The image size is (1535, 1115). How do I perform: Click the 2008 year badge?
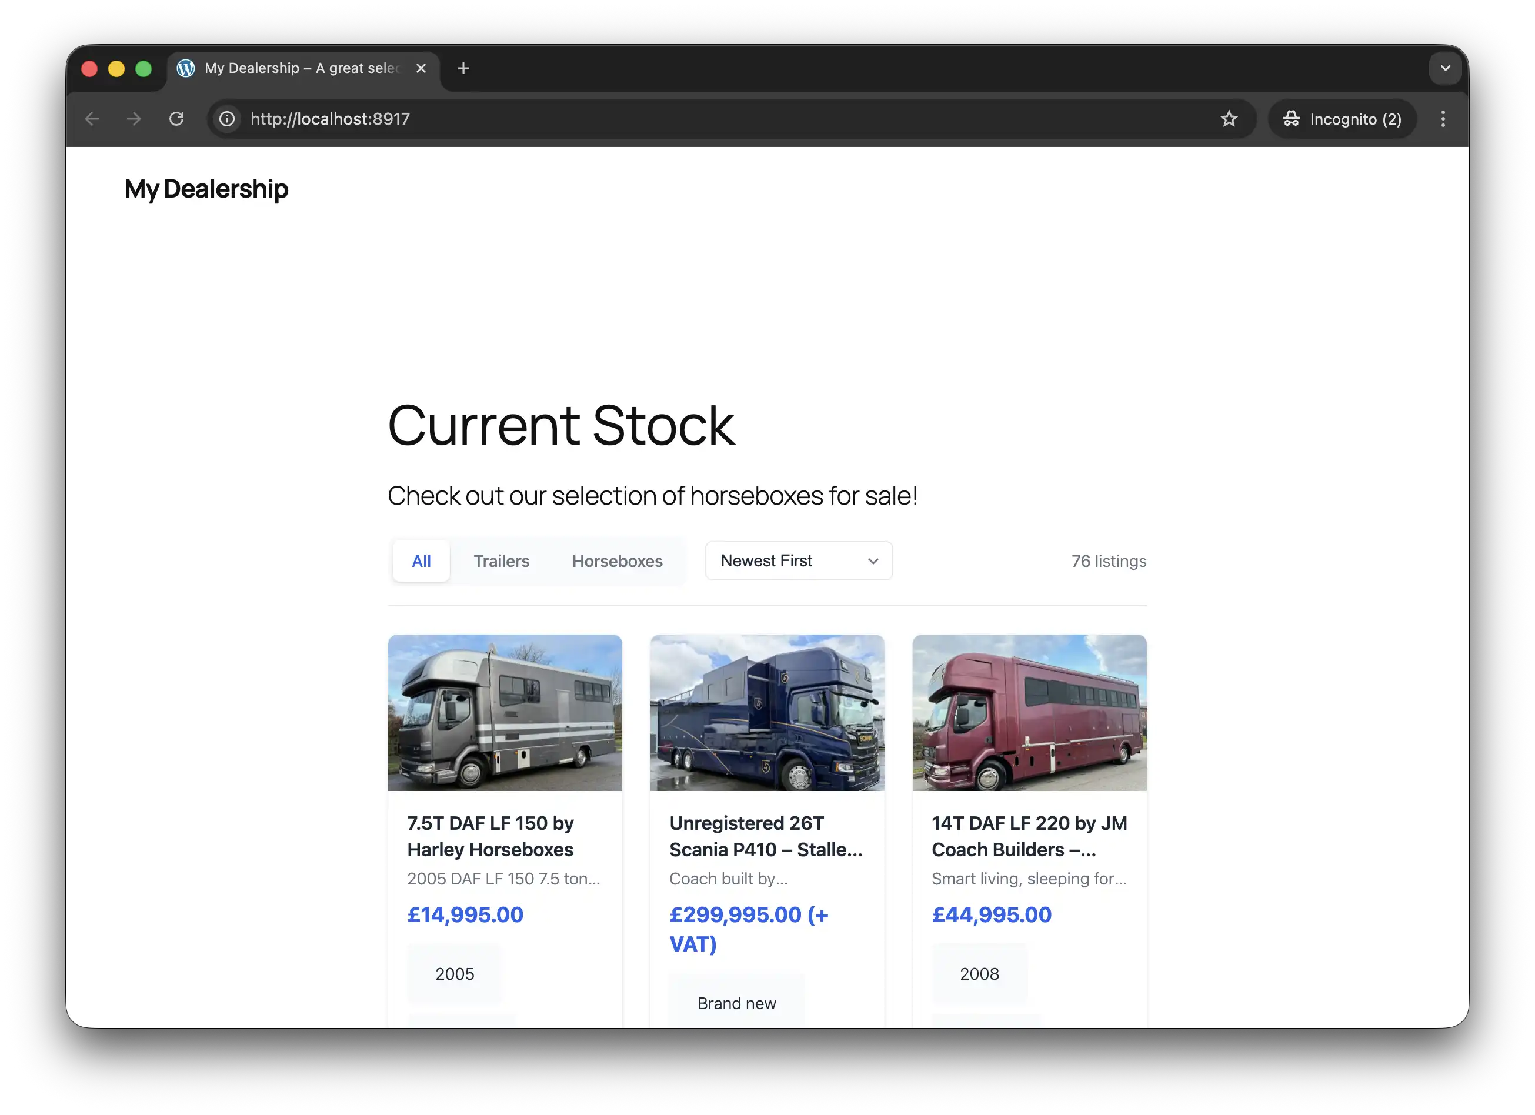[979, 974]
